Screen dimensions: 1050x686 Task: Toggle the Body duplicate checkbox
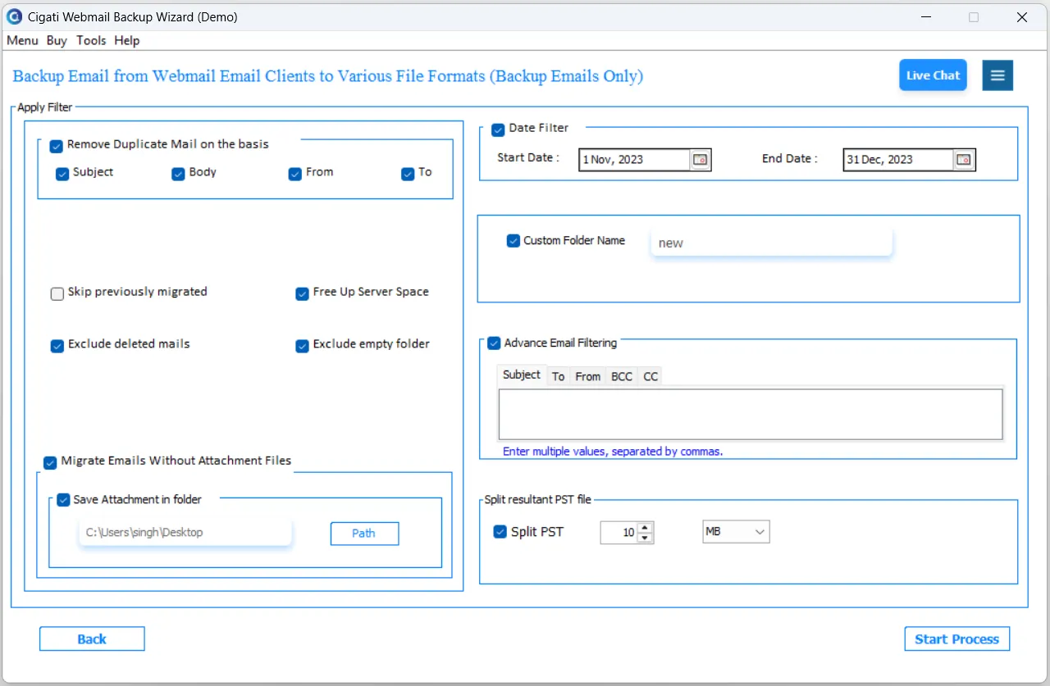coord(178,174)
